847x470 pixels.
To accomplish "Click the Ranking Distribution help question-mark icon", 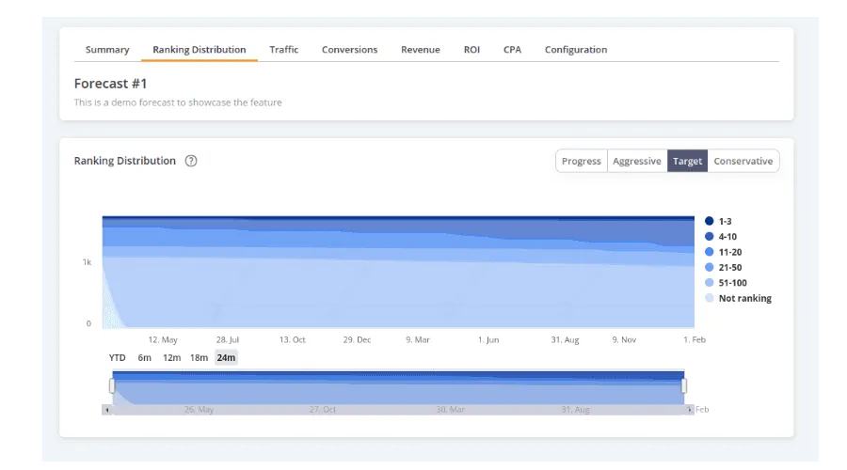I will 191,161.
